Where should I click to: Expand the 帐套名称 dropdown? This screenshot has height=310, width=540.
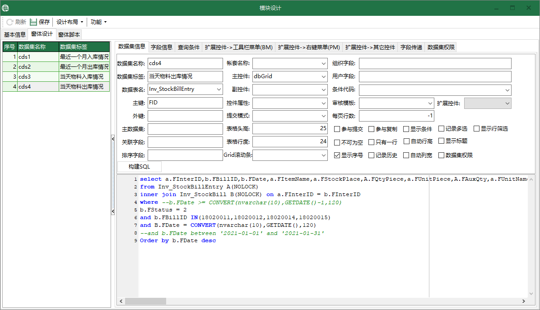coord(323,63)
